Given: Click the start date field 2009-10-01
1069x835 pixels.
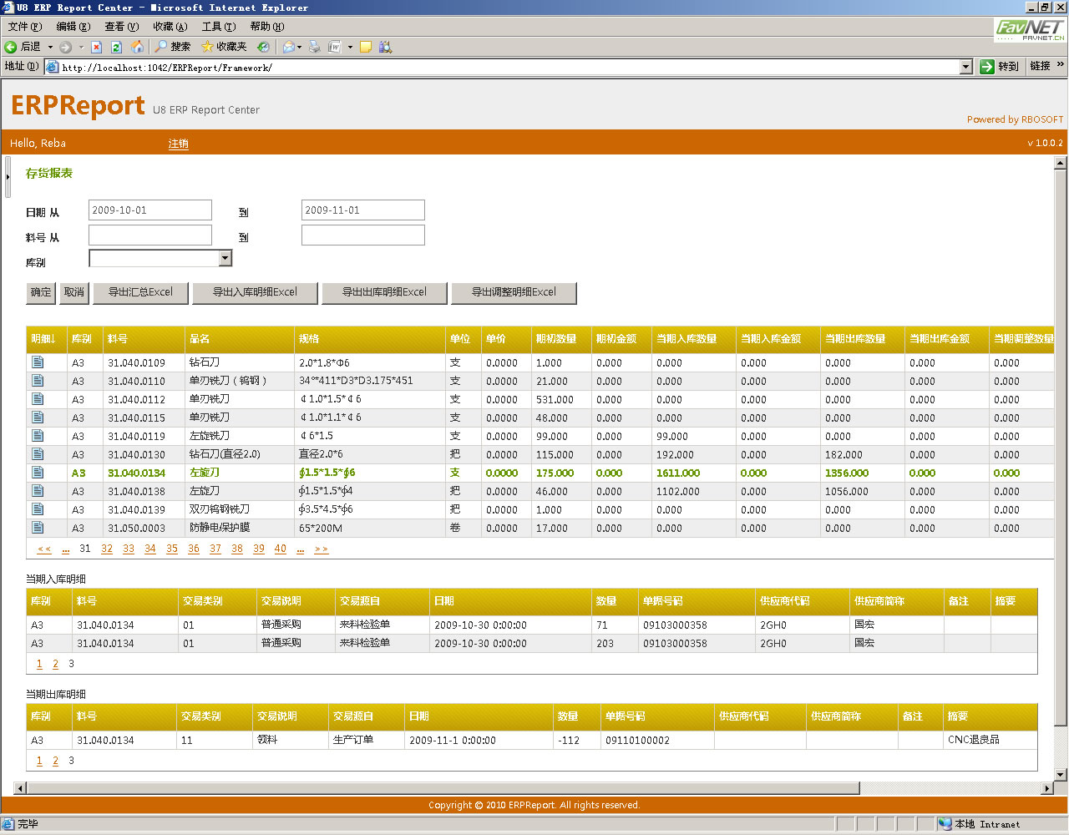Looking at the screenshot, I should pyautogui.click(x=150, y=210).
